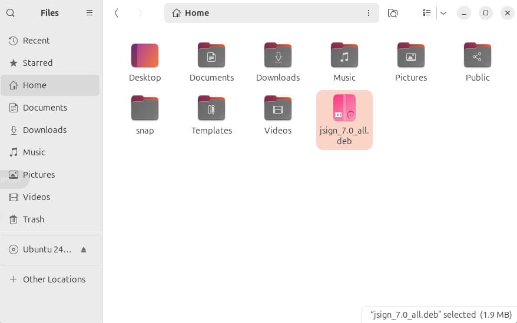
Task: Click the search folder icon in toolbar
Action: [393, 13]
